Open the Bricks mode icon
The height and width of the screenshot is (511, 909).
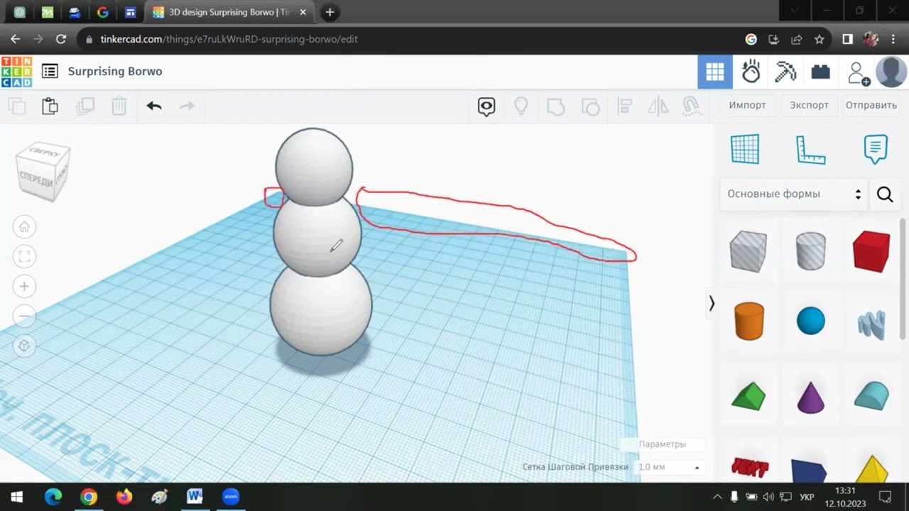click(x=821, y=72)
